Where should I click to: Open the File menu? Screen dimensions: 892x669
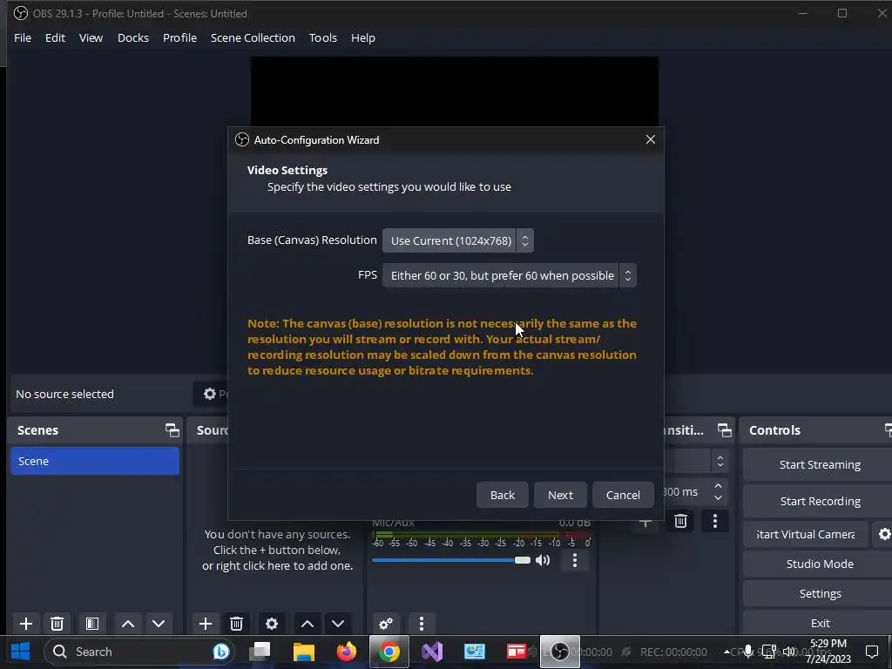coord(22,37)
